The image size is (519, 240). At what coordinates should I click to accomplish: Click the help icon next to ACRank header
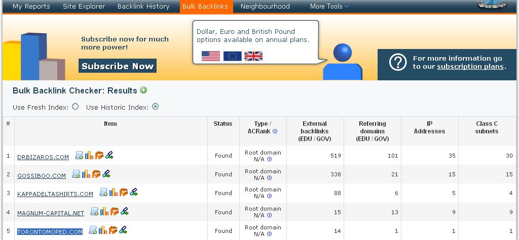(x=275, y=131)
